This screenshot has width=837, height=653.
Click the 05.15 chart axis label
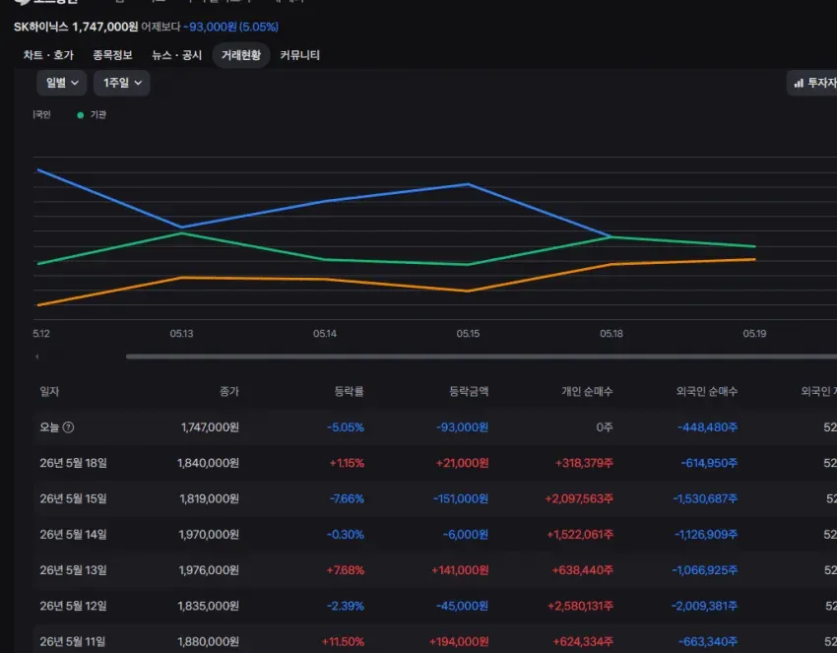(468, 334)
